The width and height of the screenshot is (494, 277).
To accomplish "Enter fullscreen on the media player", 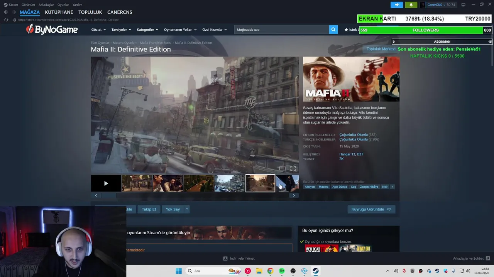I will [x=293, y=169].
